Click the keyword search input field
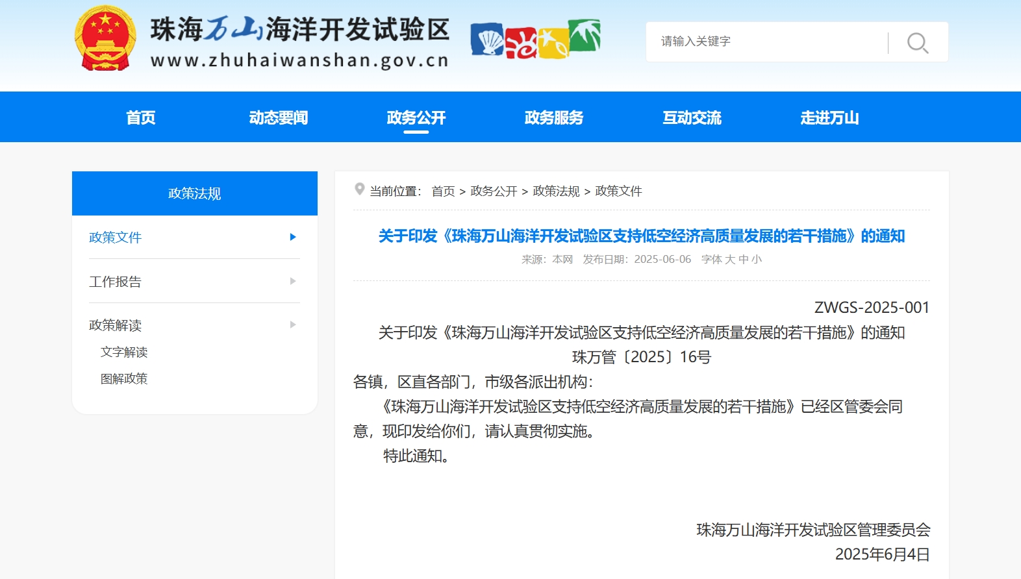 [766, 42]
